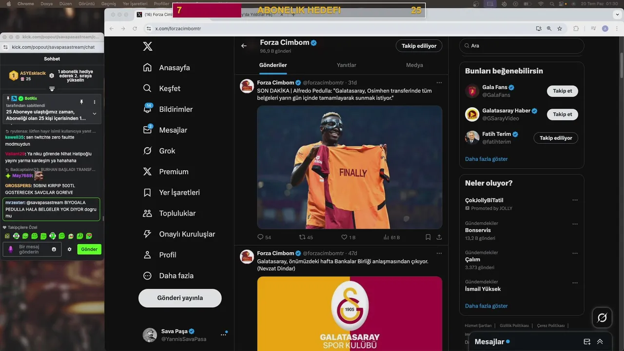Click Ara search field on X
This screenshot has height=351, width=624.
[x=522, y=46]
